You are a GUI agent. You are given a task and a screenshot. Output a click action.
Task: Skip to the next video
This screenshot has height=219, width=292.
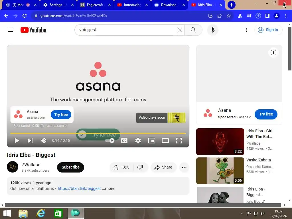pyautogui.click(x=30, y=141)
